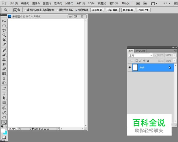Select the History Brush tool
Screen dimensions: 178x142
(x=4, y=64)
